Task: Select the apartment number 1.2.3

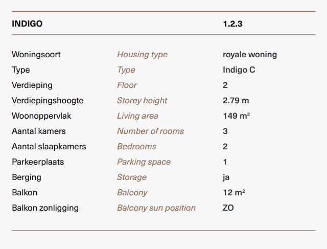Action: tap(232, 24)
